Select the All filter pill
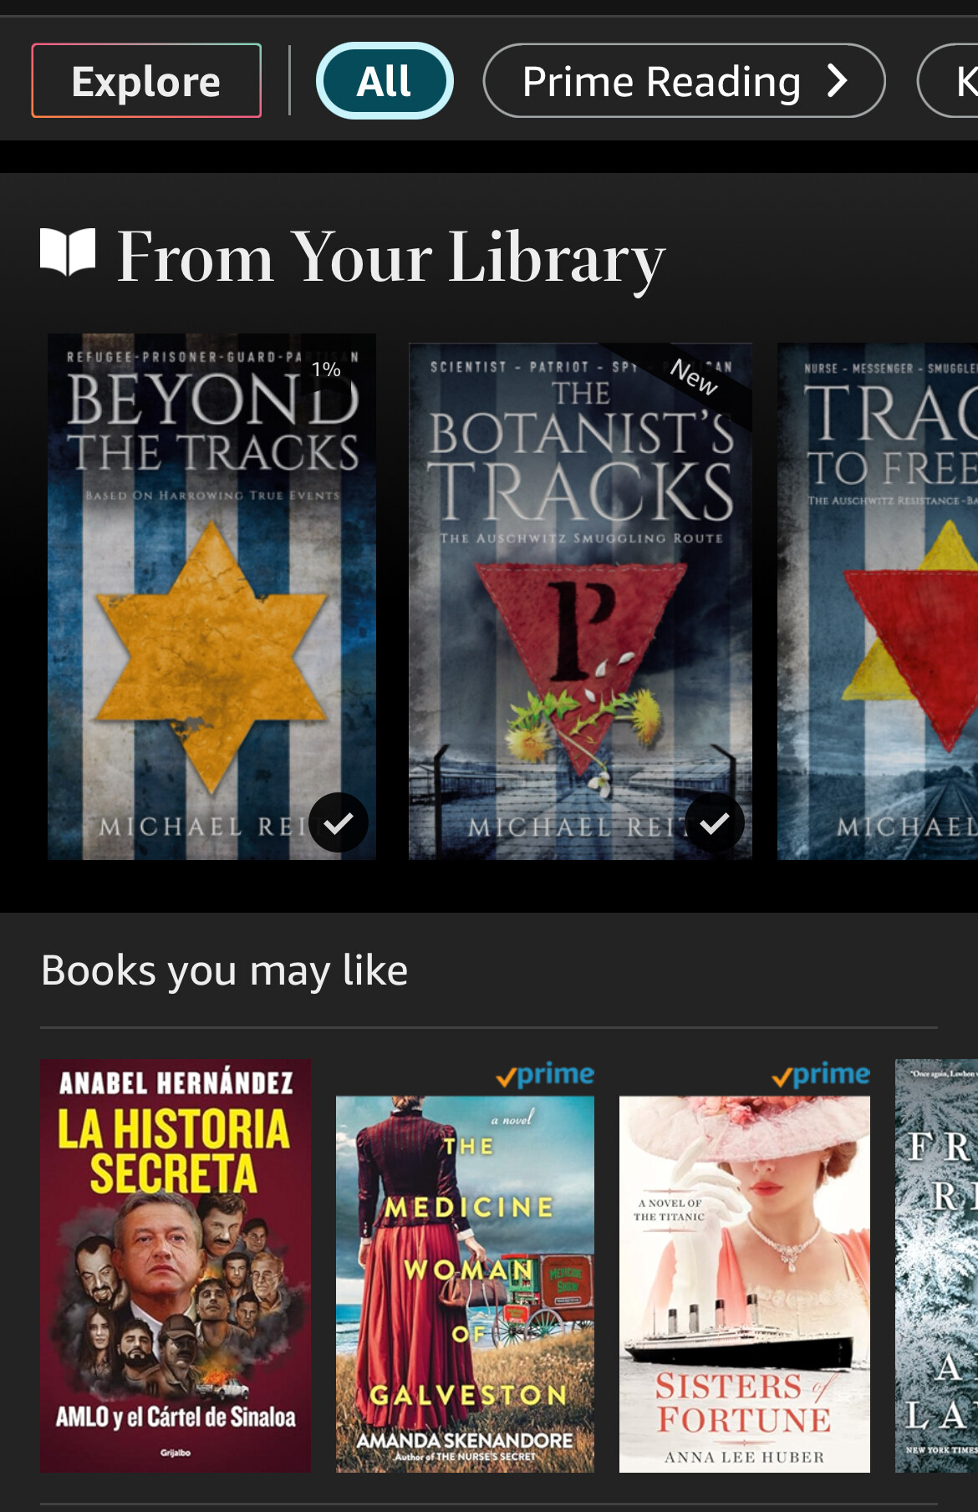This screenshot has height=1512, width=978. pos(385,81)
